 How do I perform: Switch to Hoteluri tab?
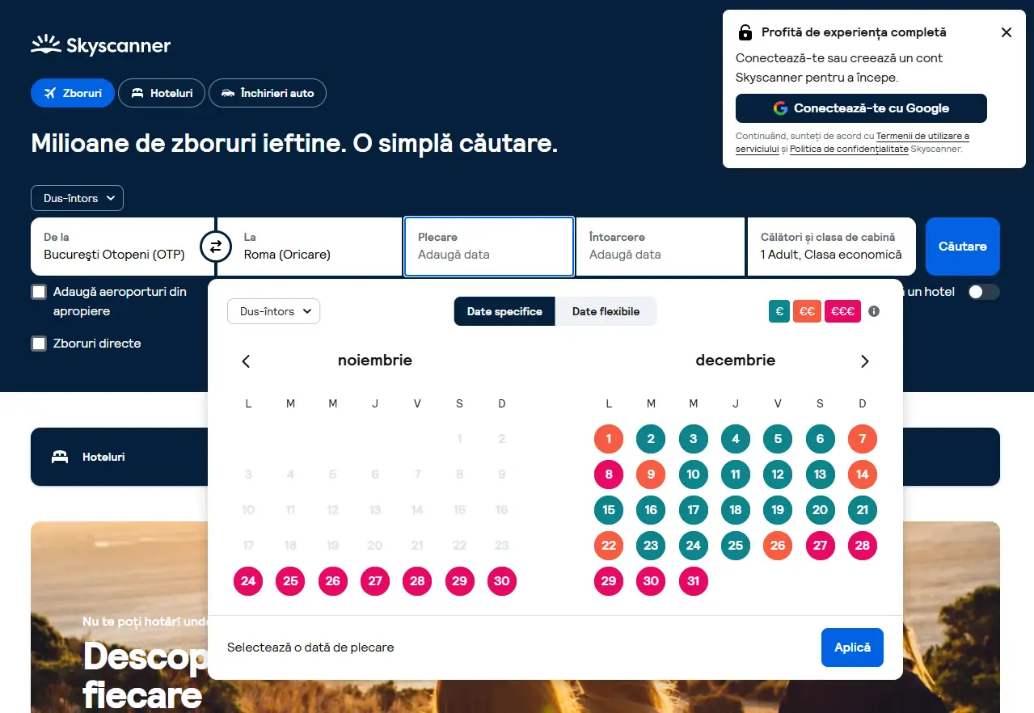click(162, 93)
